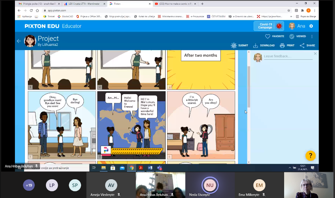Click Windows search box

pos(57,168)
